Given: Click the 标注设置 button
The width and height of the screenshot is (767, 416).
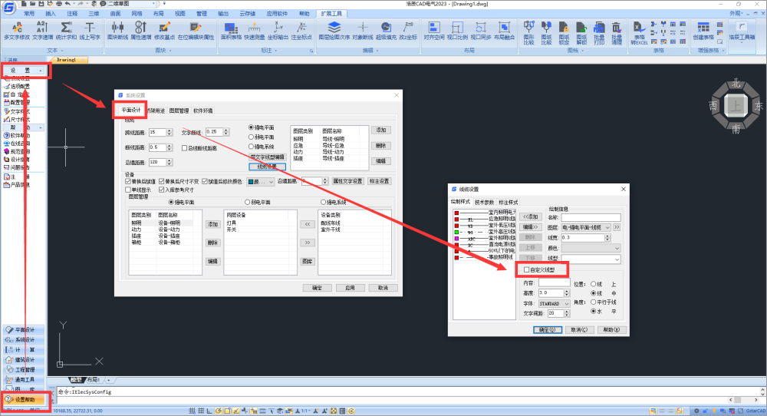Looking at the screenshot, I should [x=379, y=181].
